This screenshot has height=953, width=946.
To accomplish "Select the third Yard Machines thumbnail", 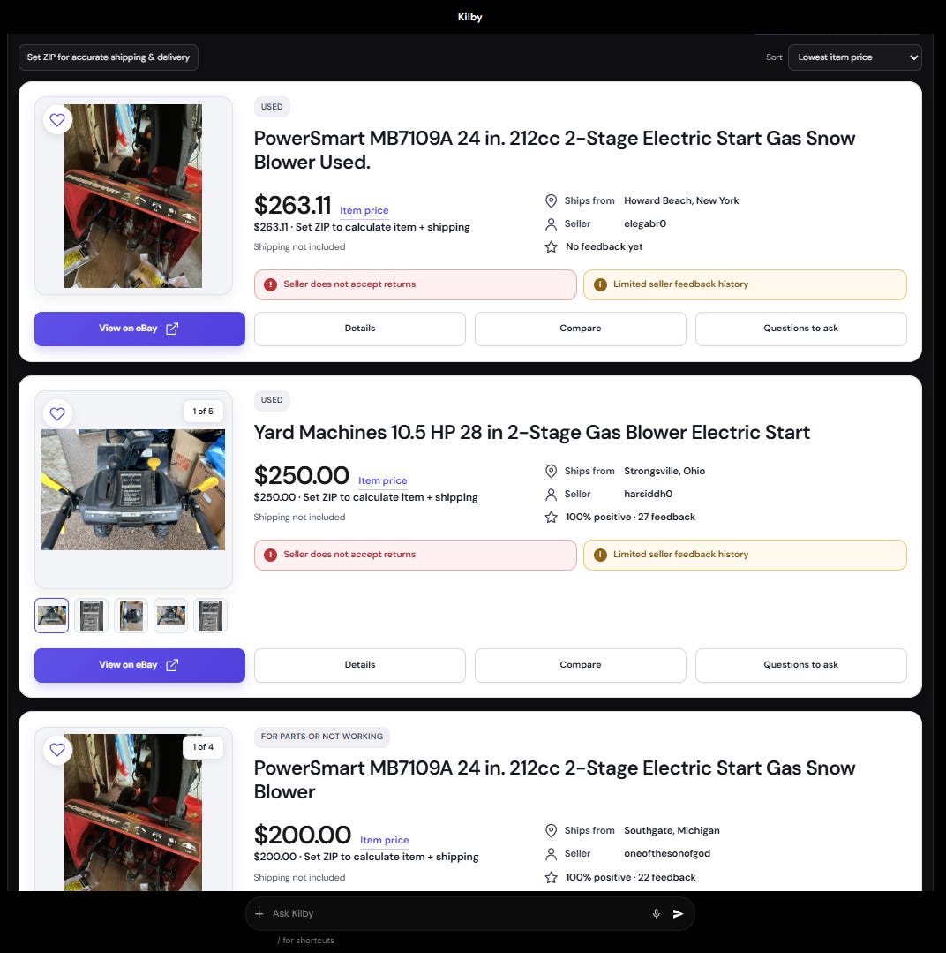I will click(131, 616).
